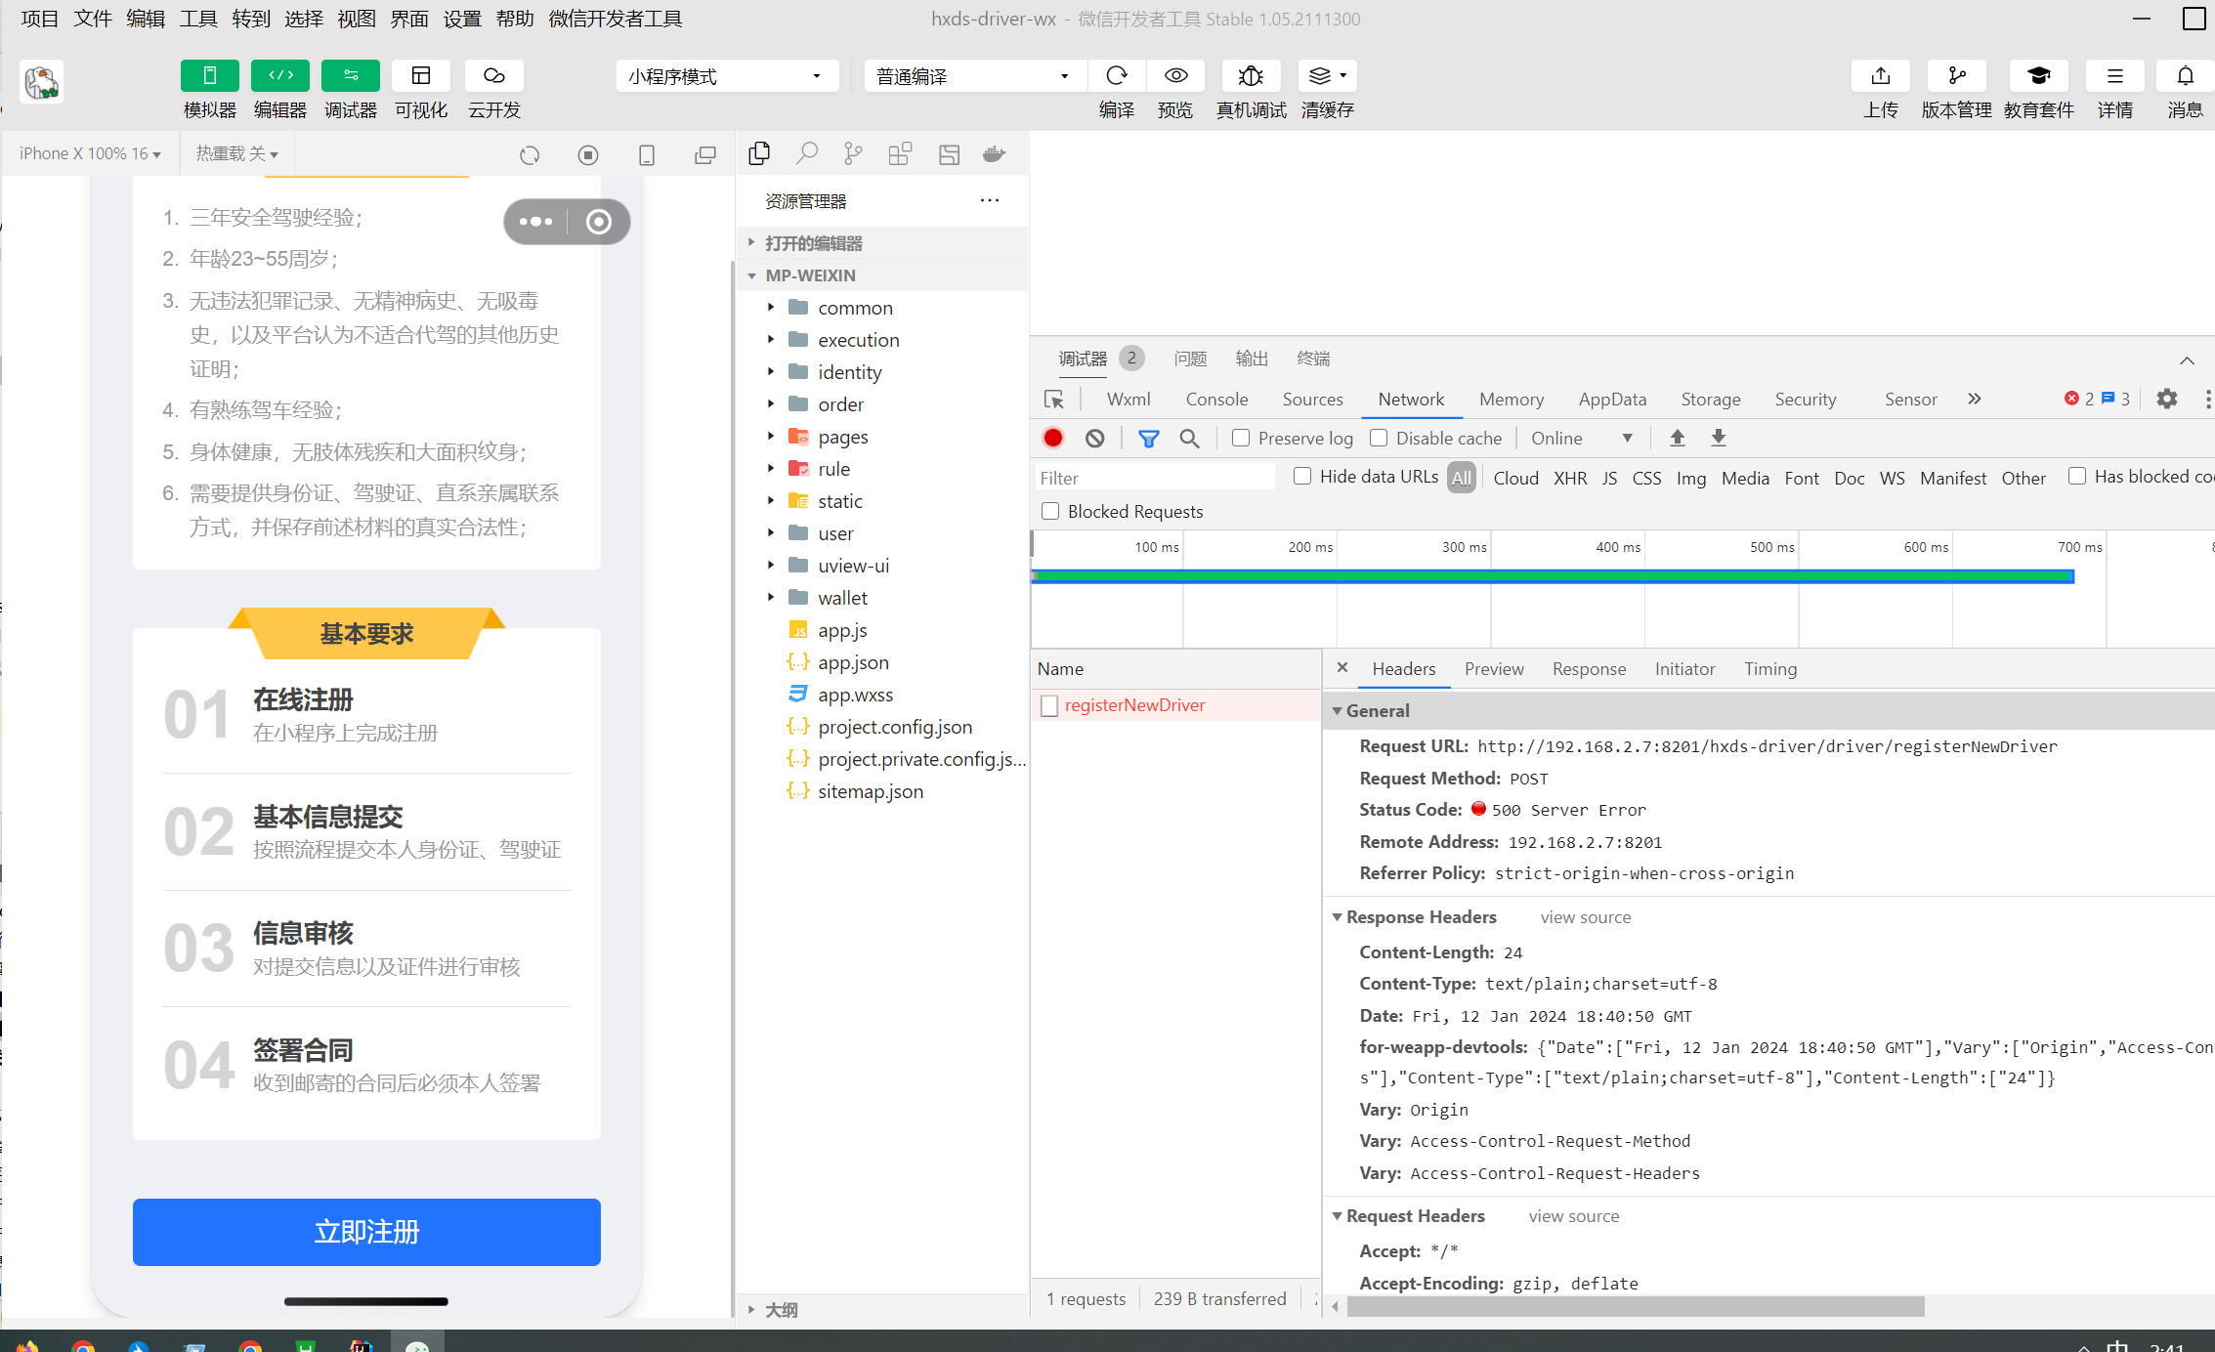Image resolution: width=2215 pixels, height=1352 pixels.
Task: Click the network Filter text field
Action: tap(1155, 478)
